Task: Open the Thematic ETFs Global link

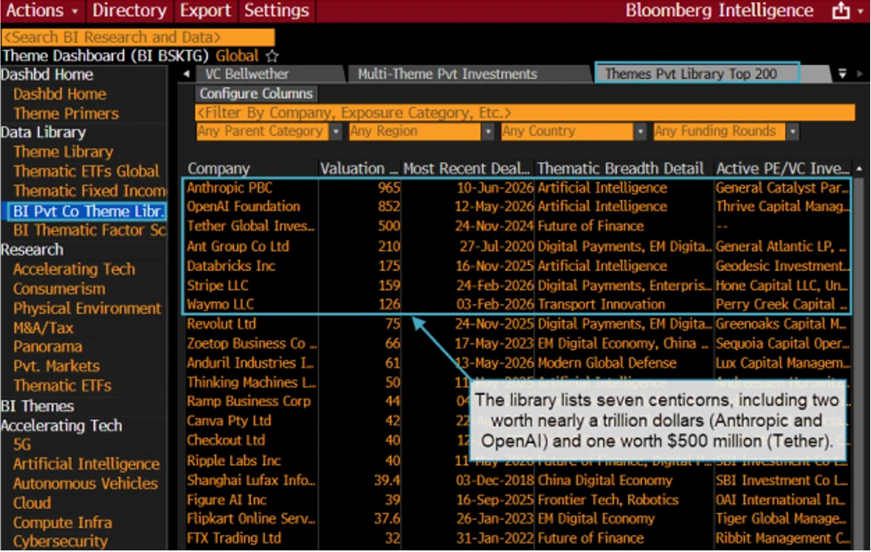Action: click(86, 171)
